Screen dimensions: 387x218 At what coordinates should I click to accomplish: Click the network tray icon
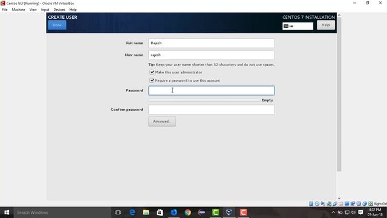coord(347,213)
